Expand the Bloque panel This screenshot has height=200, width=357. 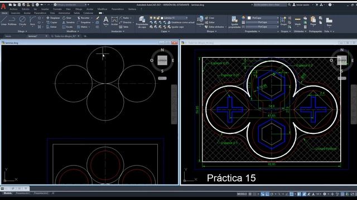point(211,32)
